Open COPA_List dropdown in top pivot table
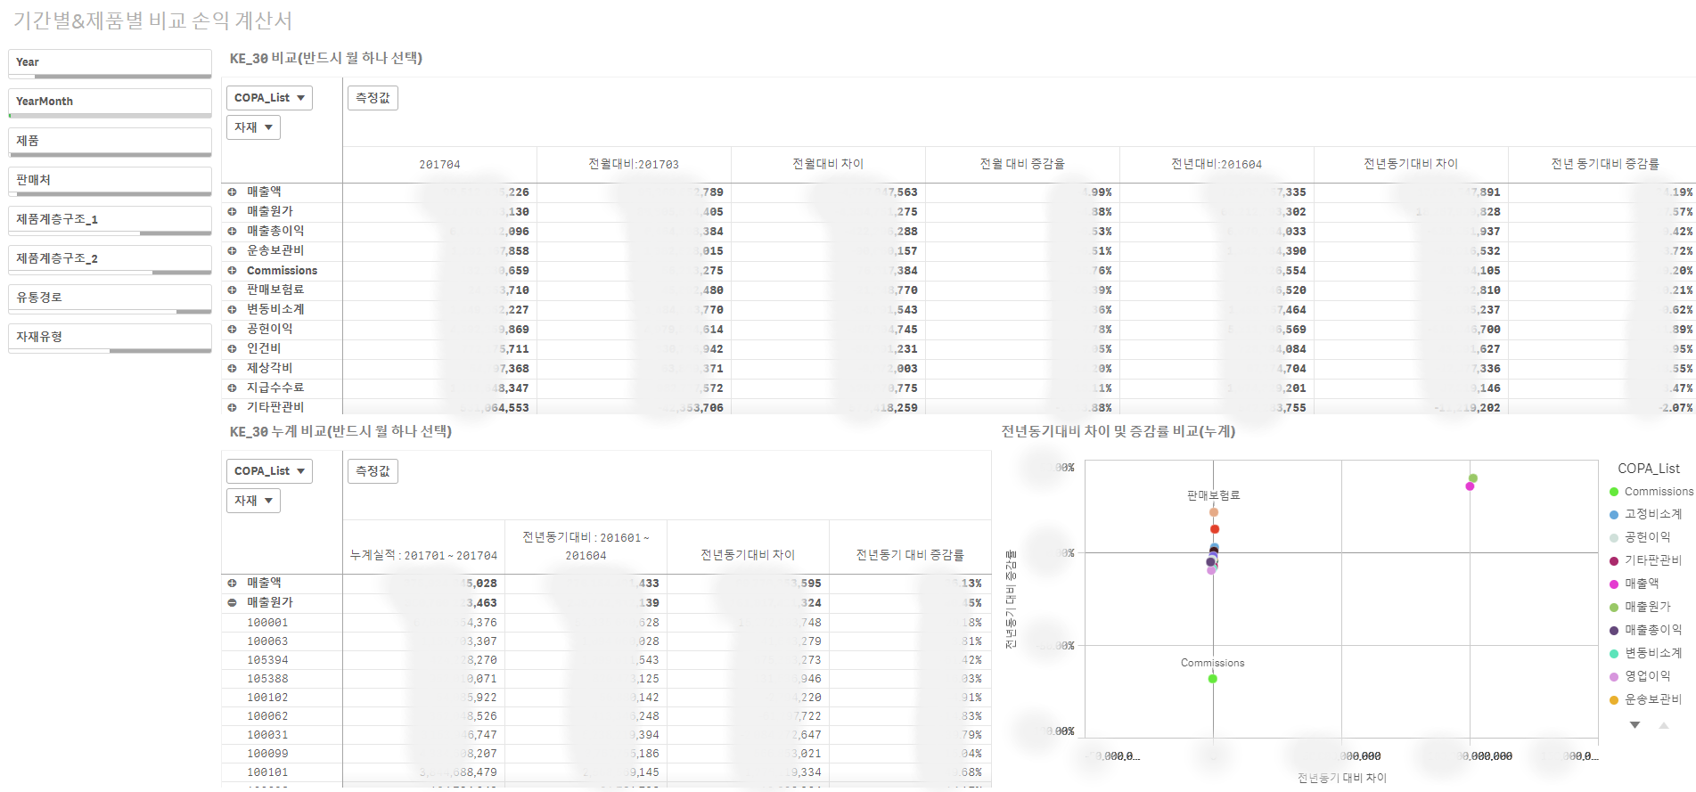Screen dimensions: 1696x792 coord(269,98)
